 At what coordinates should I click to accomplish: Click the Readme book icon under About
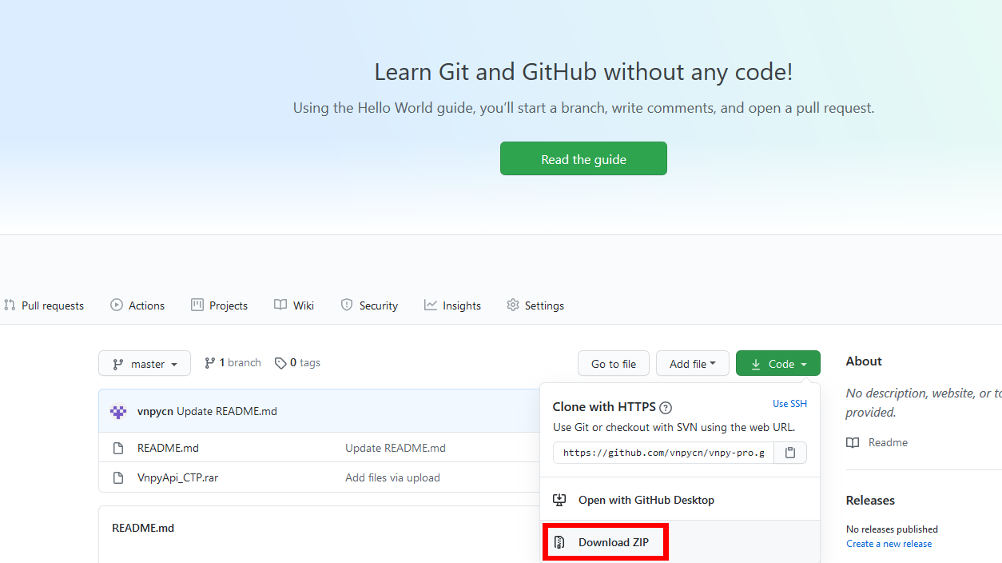pyautogui.click(x=852, y=442)
